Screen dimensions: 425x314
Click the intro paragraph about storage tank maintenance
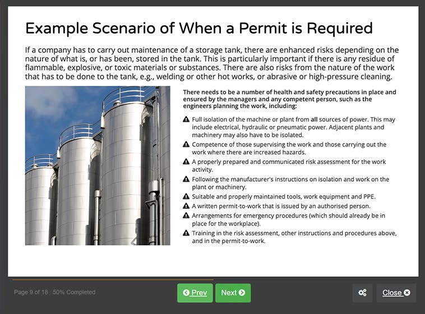click(x=212, y=63)
